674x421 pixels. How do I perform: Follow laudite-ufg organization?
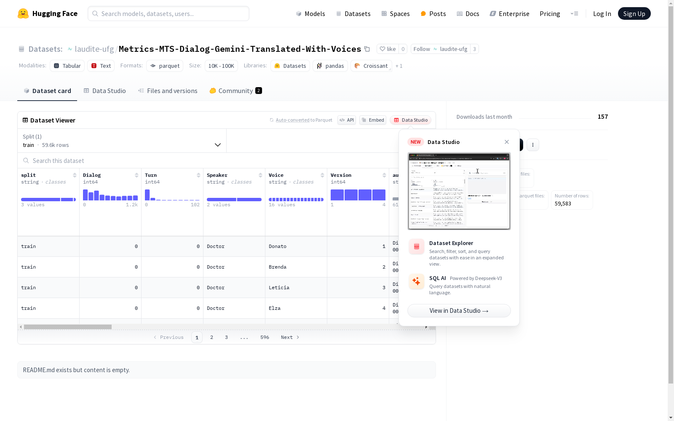[440, 49]
